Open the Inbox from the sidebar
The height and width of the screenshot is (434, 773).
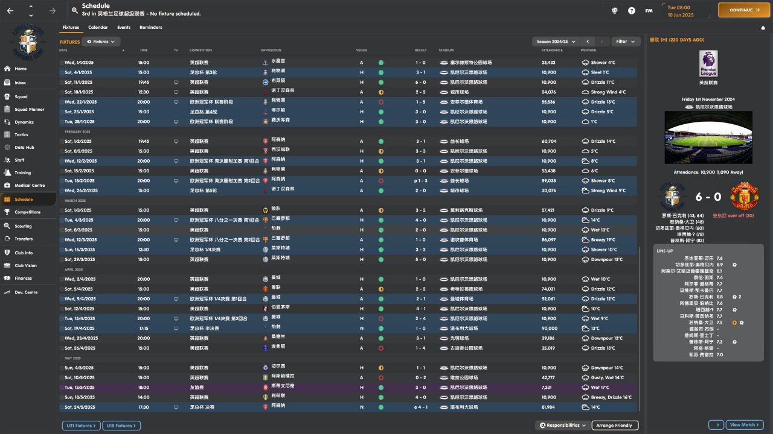[x=21, y=83]
